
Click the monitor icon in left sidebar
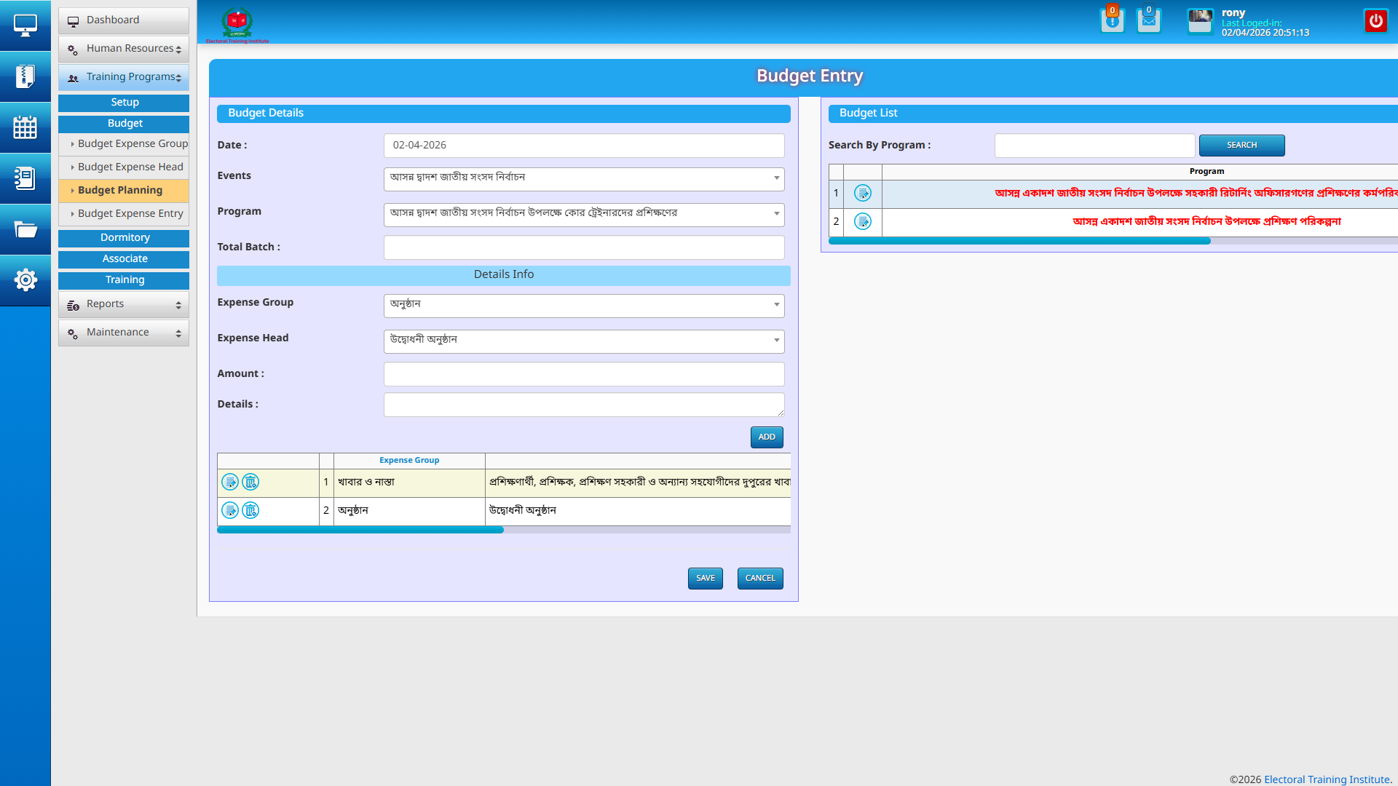(x=25, y=25)
